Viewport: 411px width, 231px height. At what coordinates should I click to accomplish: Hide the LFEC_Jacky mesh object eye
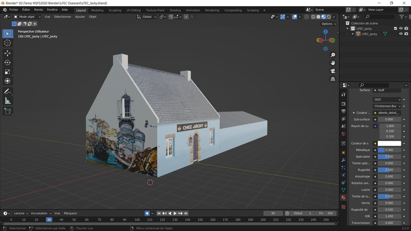point(401,34)
